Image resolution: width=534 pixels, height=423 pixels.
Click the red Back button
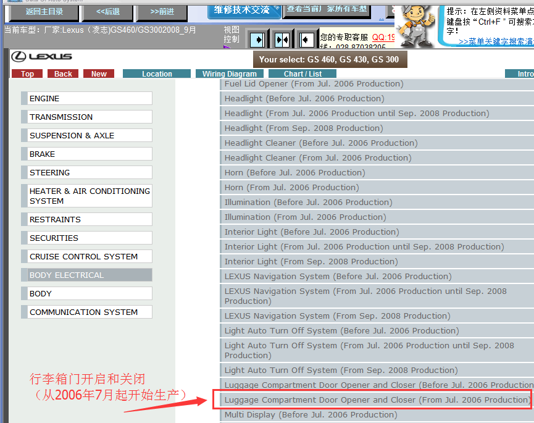63,74
